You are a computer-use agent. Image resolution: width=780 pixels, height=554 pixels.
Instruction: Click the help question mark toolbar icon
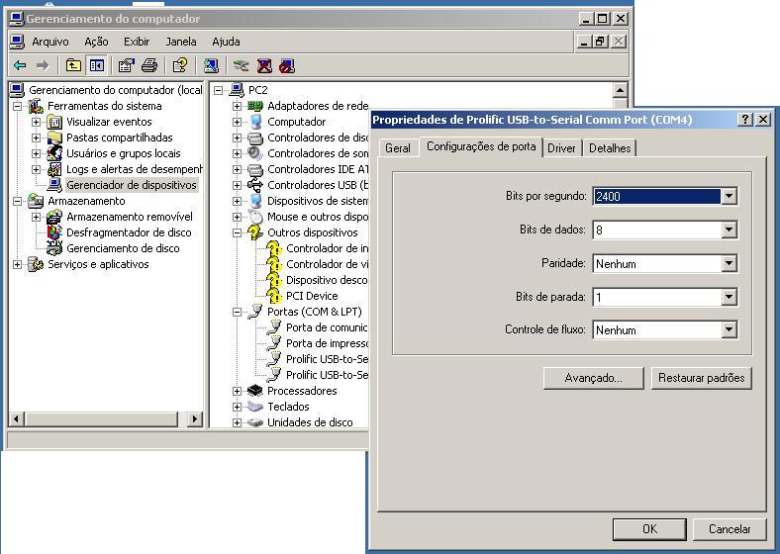click(x=179, y=65)
